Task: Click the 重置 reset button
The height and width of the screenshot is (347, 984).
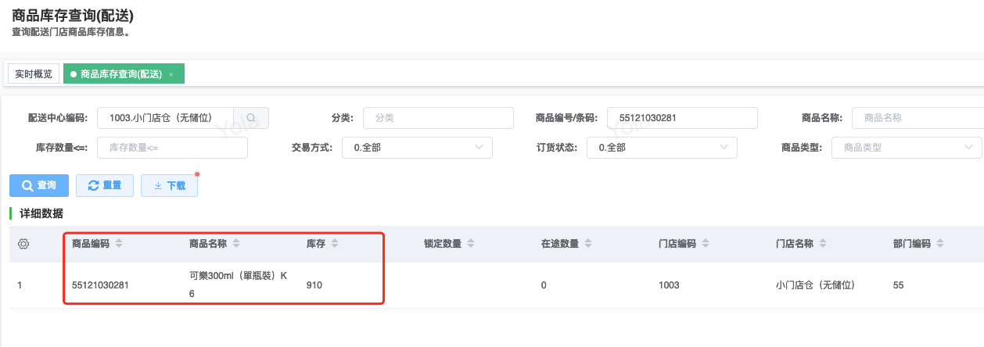Action: click(x=104, y=185)
